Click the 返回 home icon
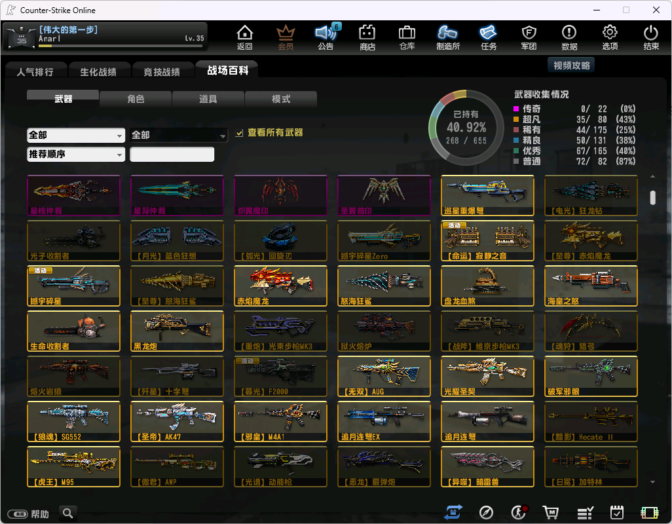The width and height of the screenshot is (672, 524). coord(245,37)
